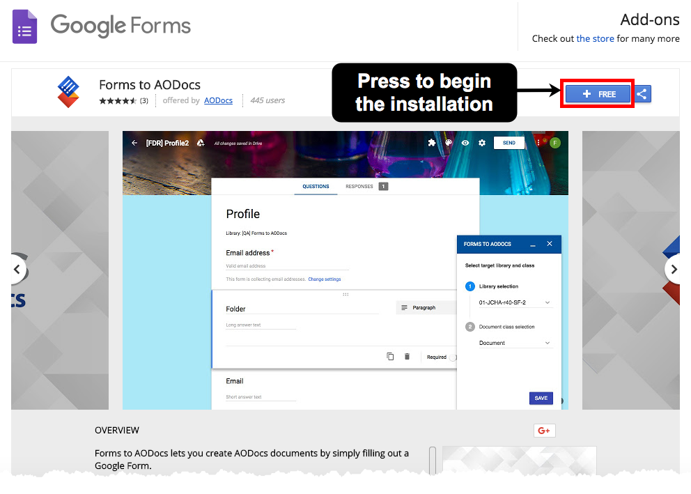Image resolution: width=691 pixels, height=494 pixels.
Task: Click the star rating of the add-on
Action: click(118, 101)
